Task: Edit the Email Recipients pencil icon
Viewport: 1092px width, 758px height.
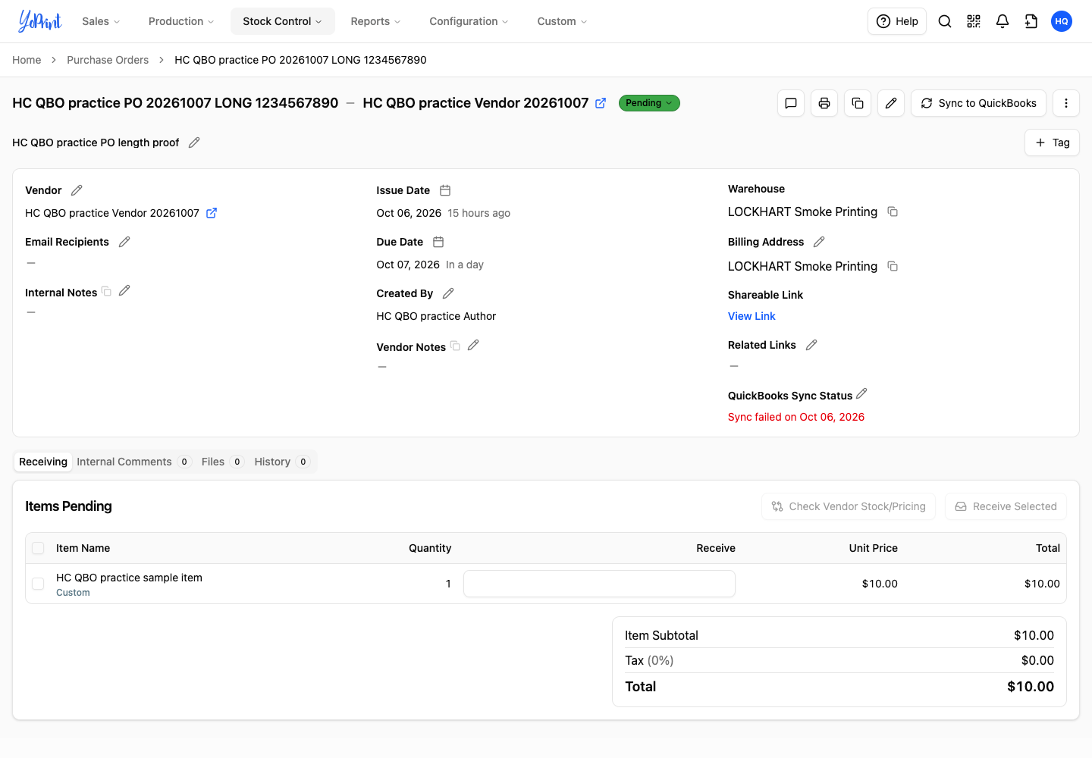Action: [124, 242]
